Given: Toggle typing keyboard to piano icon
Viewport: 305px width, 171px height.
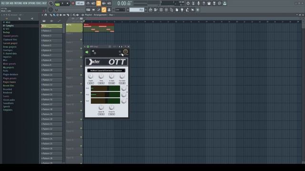Looking at the screenshot, I should point(88,9).
